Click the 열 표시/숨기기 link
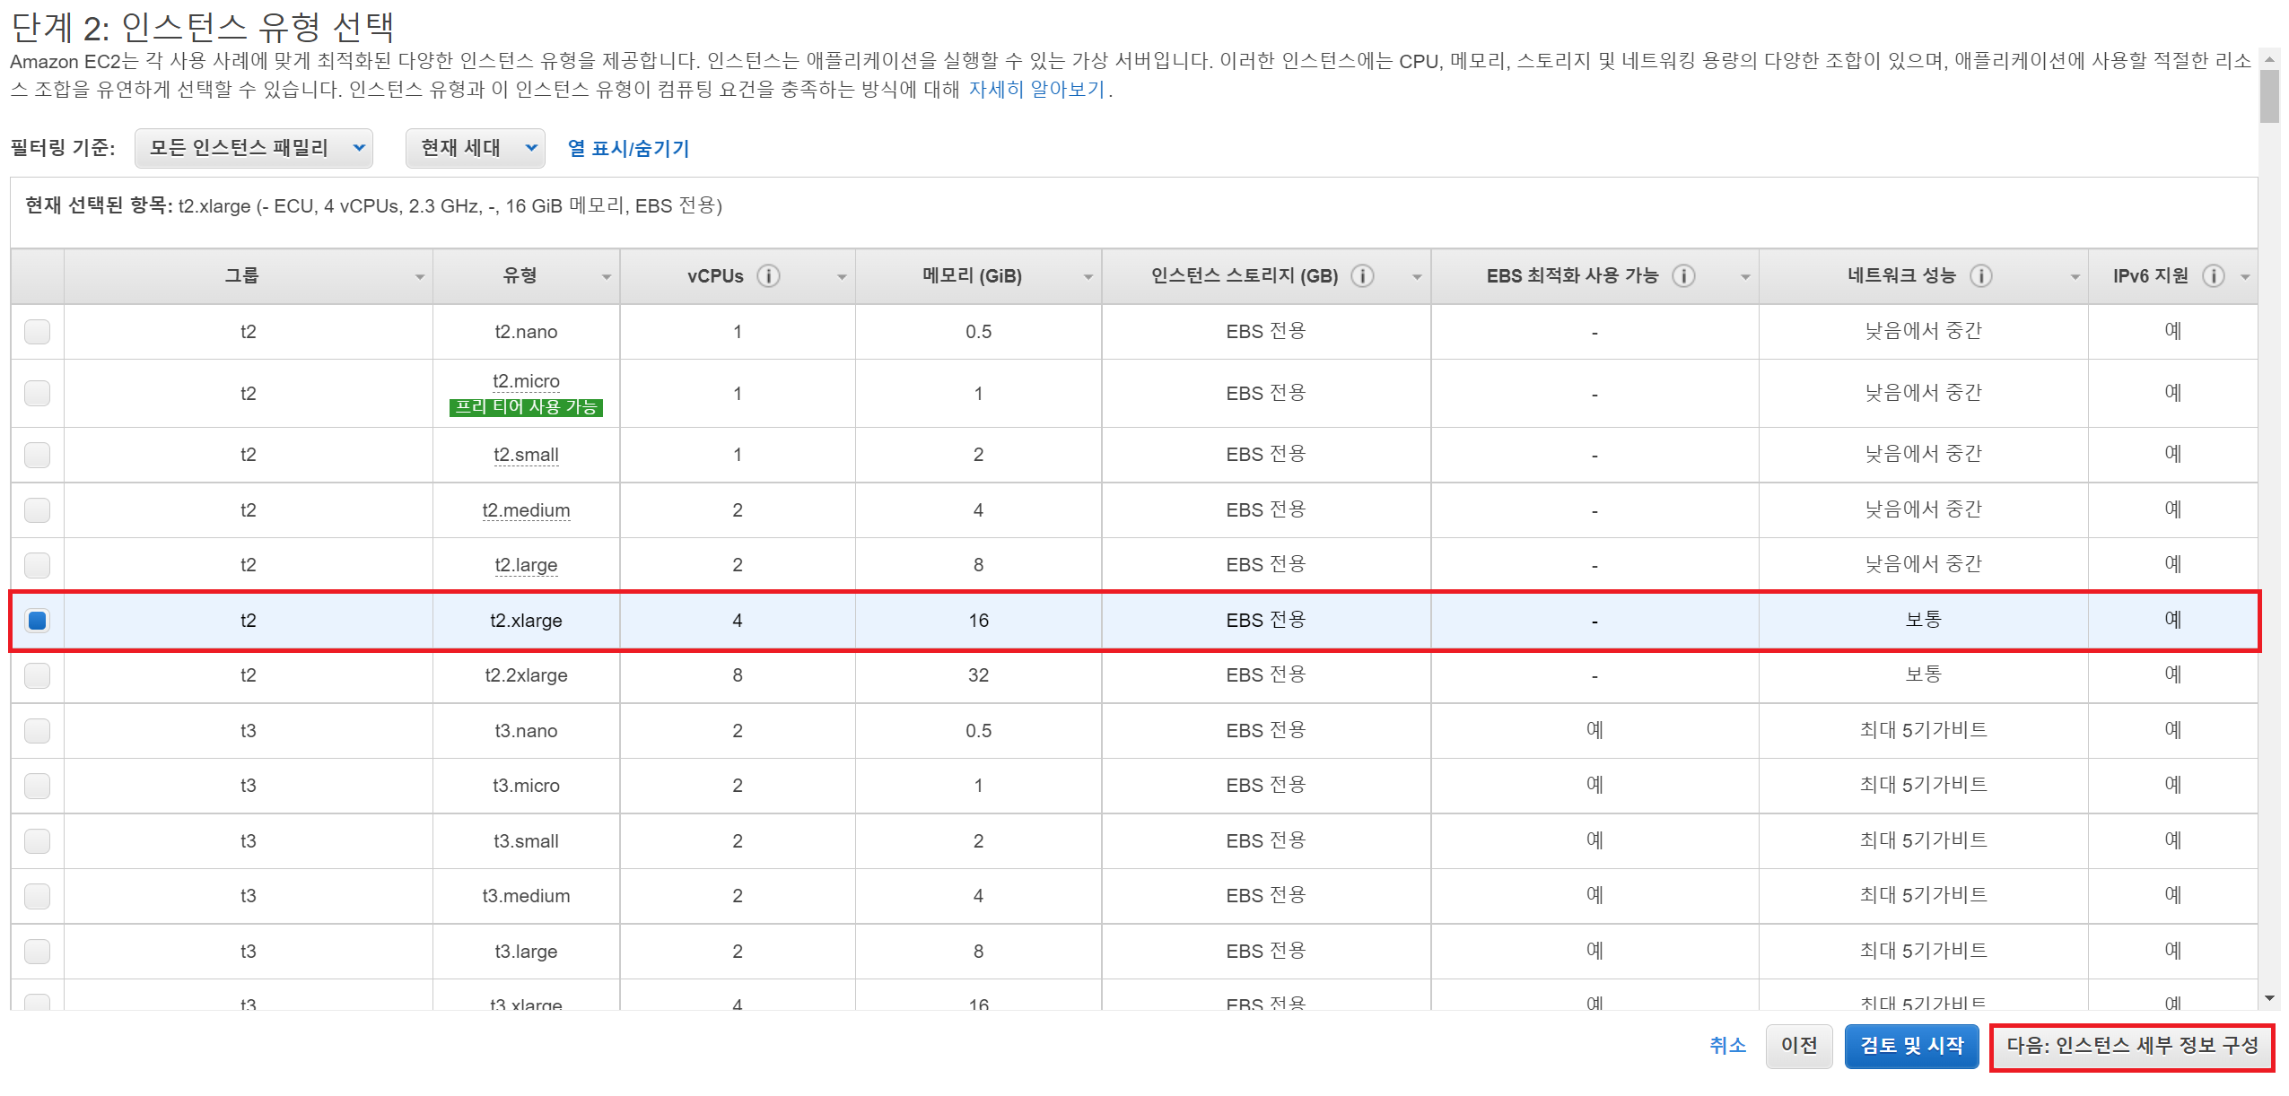2289x1096 pixels. (x=628, y=149)
